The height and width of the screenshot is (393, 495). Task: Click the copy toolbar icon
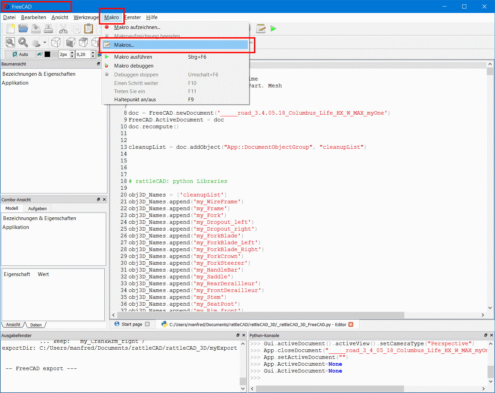point(76,29)
